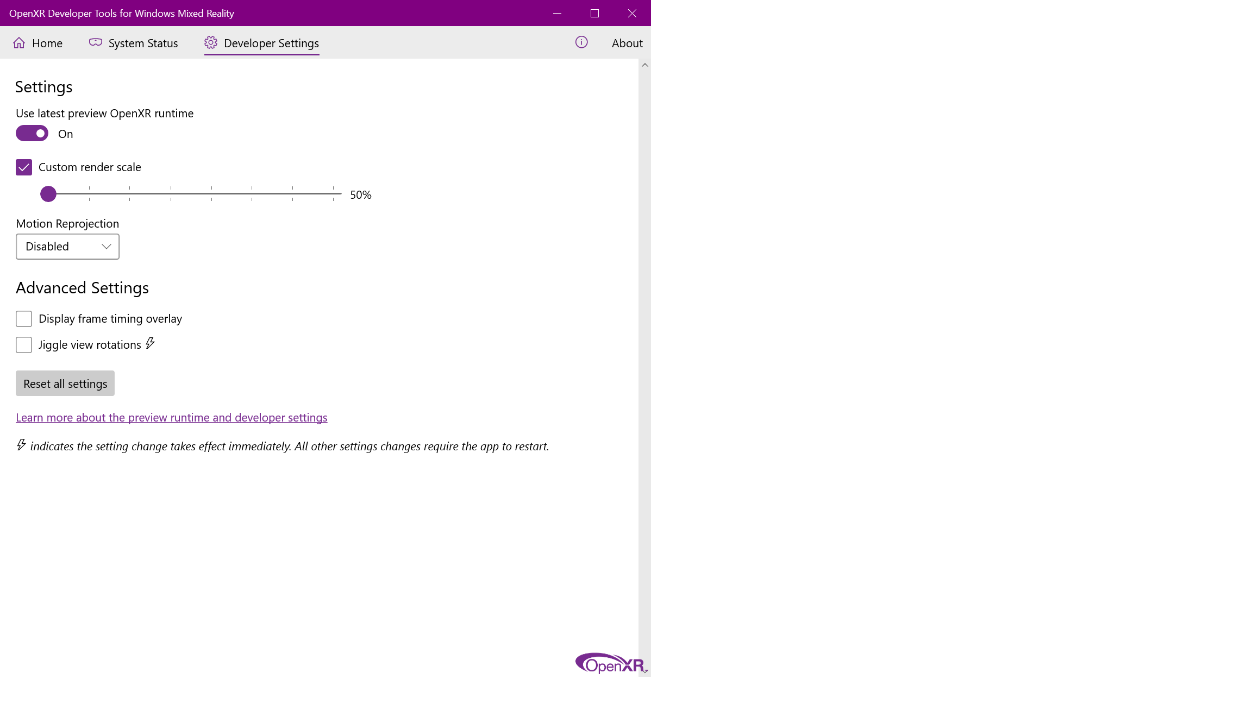Click the Home house icon

point(19,43)
